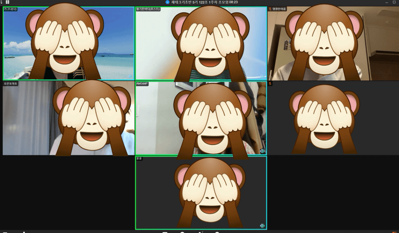399x233 pixels.
Task: Click the name label of the bottom center tile
Action: (139, 158)
